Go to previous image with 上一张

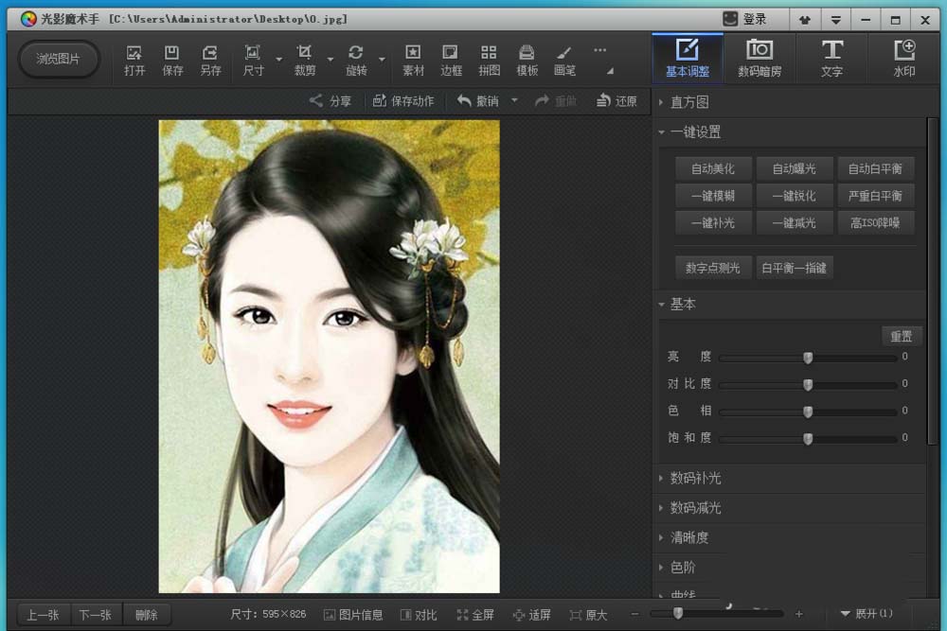coord(43,615)
